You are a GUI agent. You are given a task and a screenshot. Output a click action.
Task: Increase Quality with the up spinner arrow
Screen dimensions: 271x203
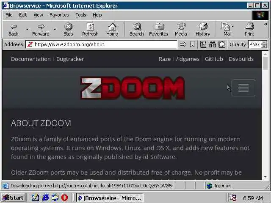coord(264,43)
